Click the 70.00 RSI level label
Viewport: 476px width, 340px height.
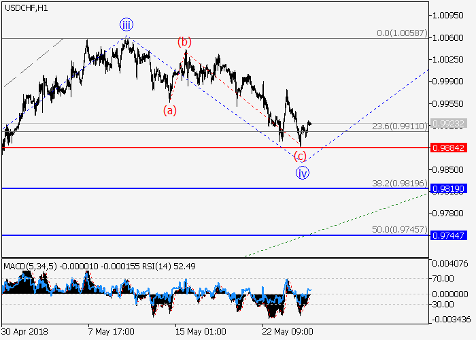click(446, 278)
